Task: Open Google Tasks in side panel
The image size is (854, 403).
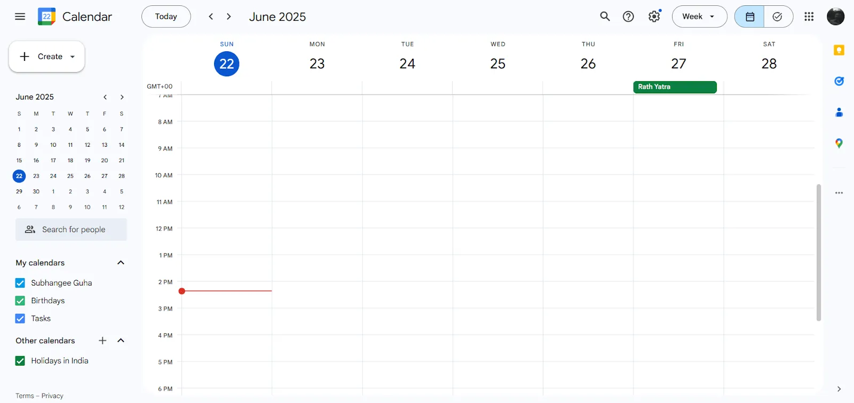Action: tap(839, 81)
